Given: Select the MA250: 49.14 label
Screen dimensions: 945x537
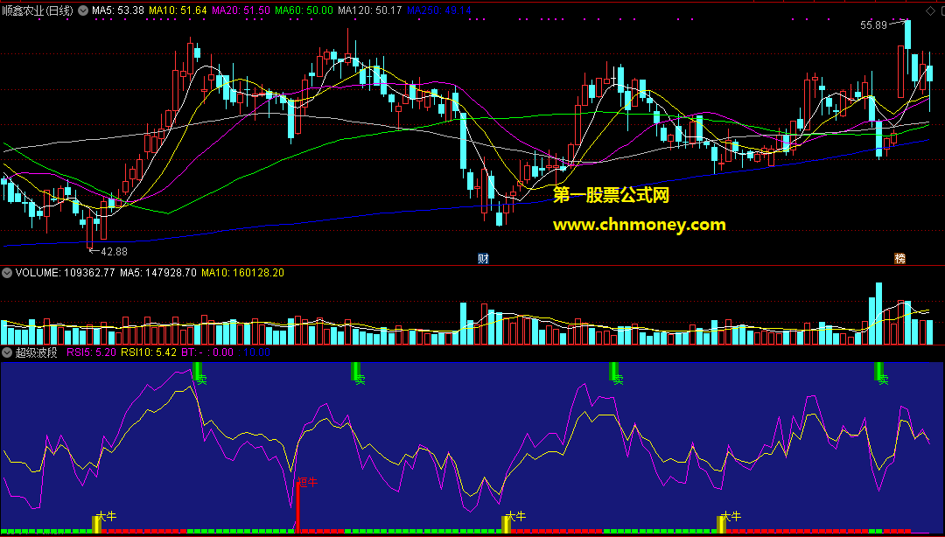Looking at the screenshot, I should (438, 10).
